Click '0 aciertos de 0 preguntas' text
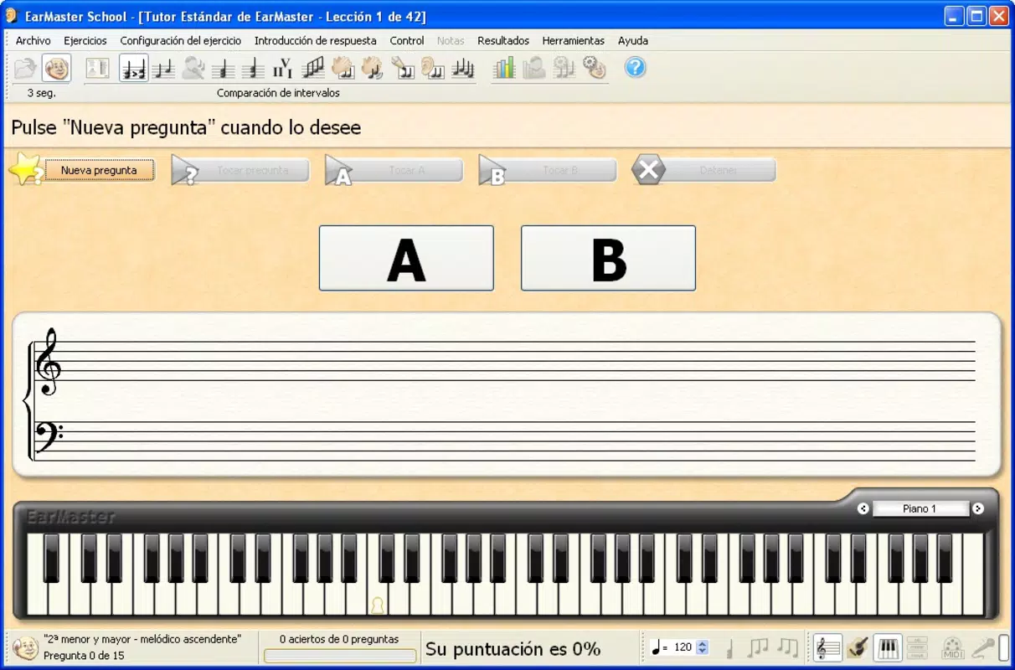This screenshot has width=1015, height=670. click(x=339, y=639)
